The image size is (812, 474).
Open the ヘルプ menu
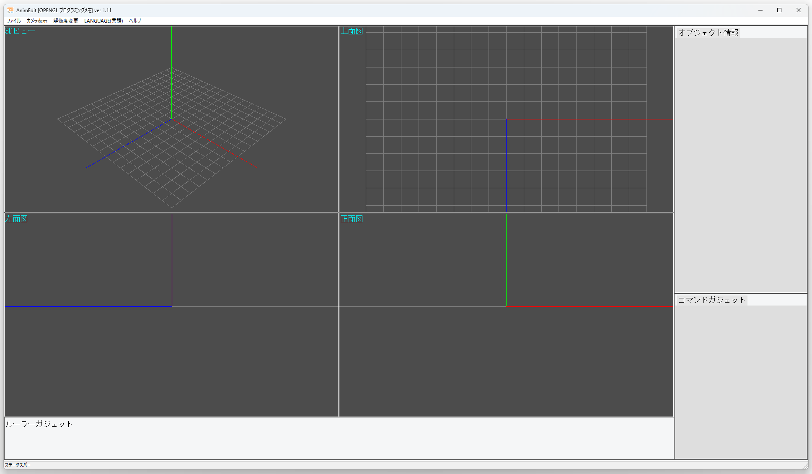click(135, 21)
